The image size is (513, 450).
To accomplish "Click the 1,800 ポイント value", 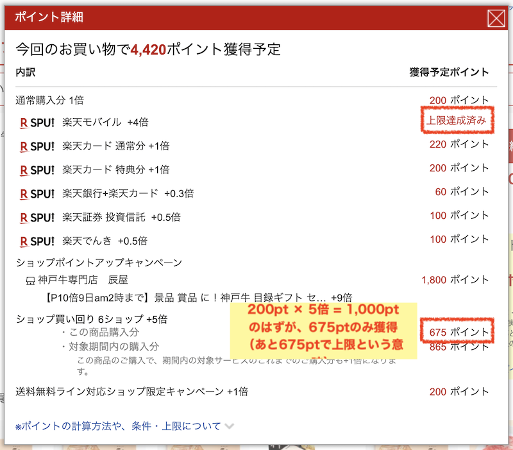I will pyautogui.click(x=455, y=280).
